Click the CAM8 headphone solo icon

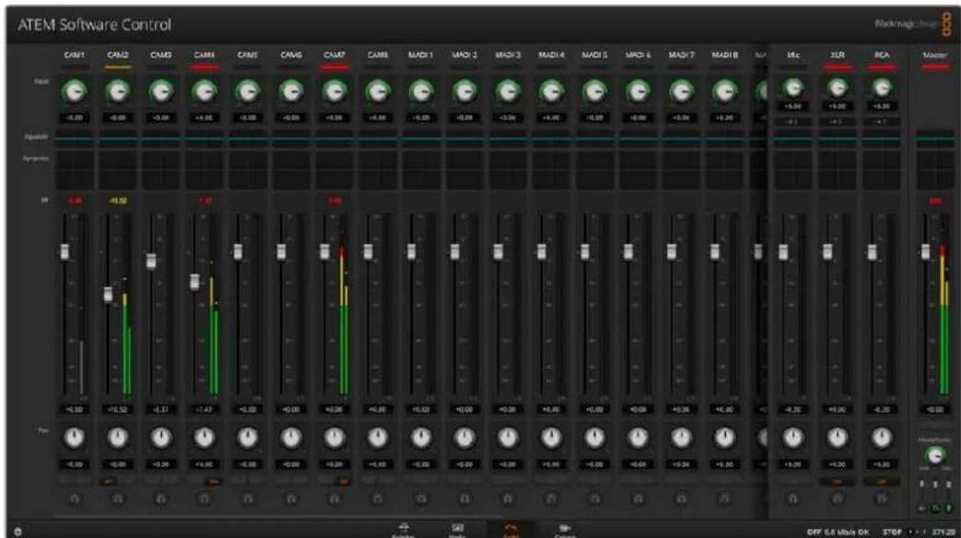pyautogui.click(x=378, y=498)
